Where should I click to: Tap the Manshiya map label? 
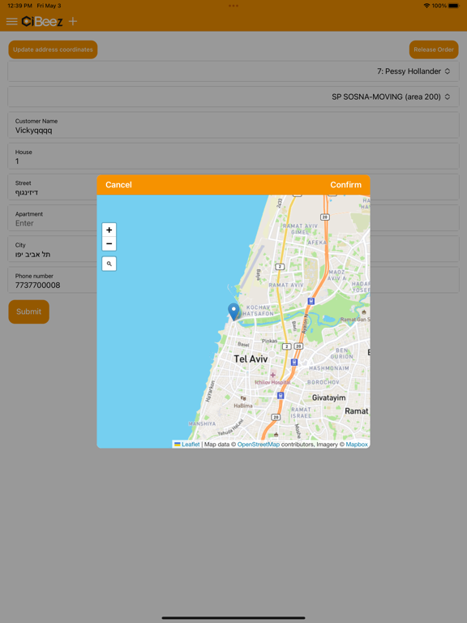pyautogui.click(x=202, y=424)
